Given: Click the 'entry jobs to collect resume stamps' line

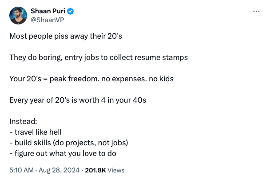Looking at the screenshot, I should (x=99, y=57).
